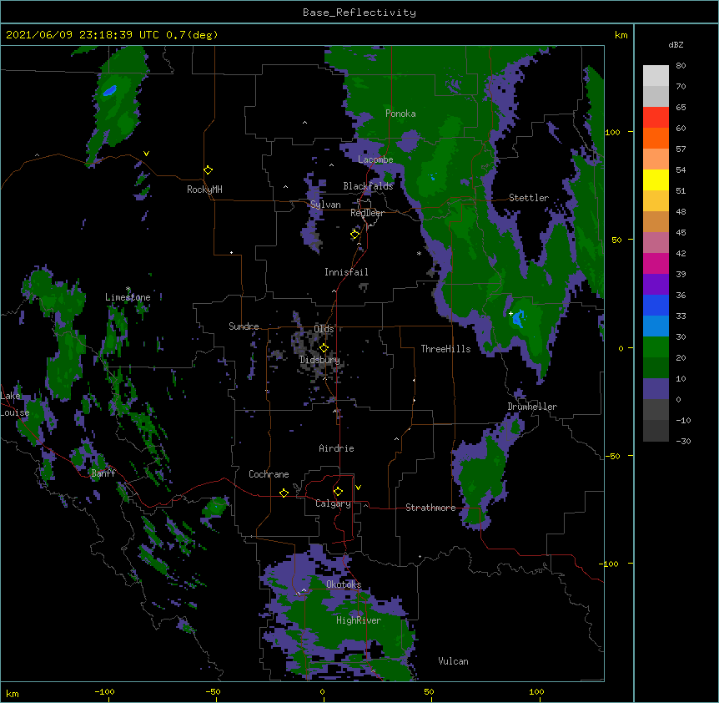719x703 pixels.
Task: Click the HighRiver city label
Action: coord(359,620)
